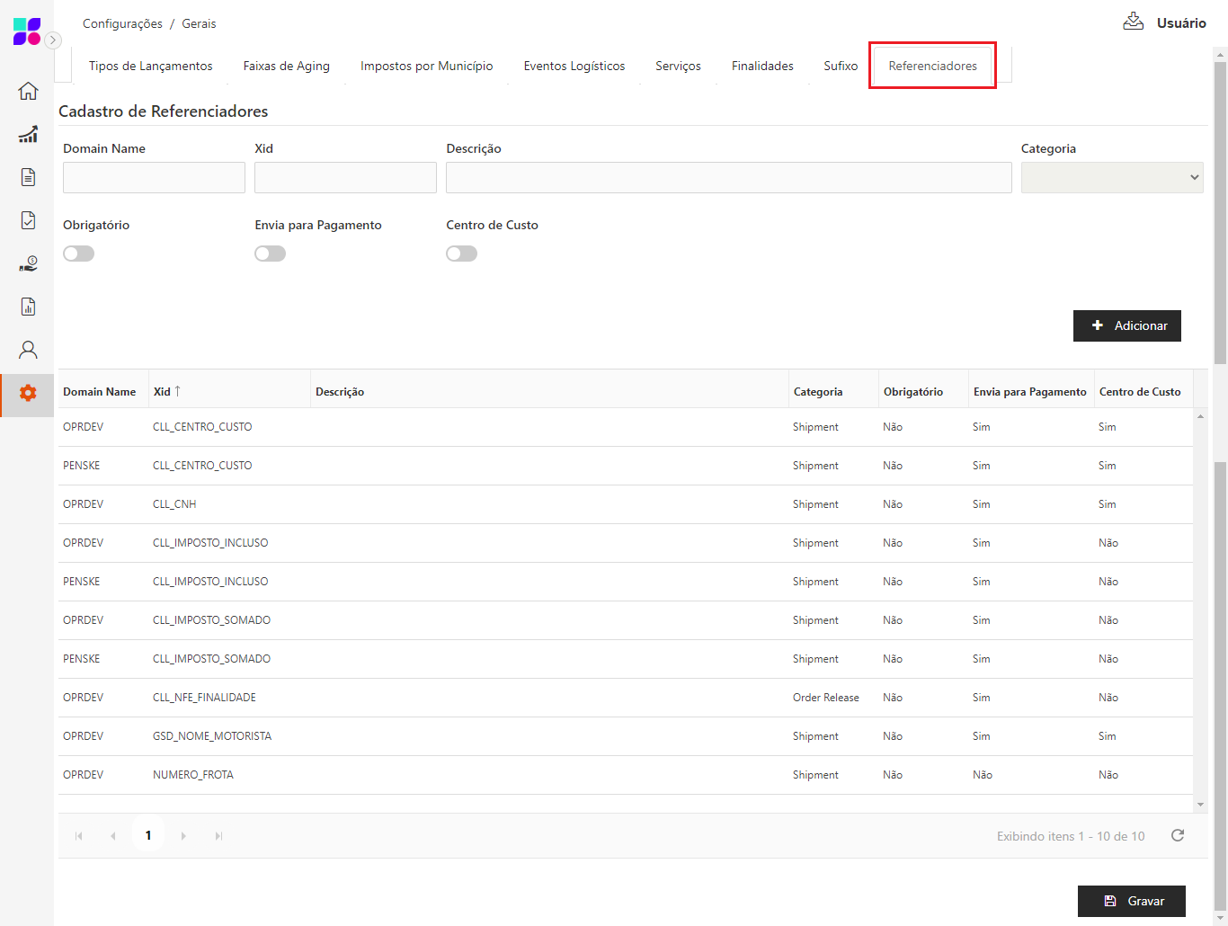The height and width of the screenshot is (926, 1228).
Task: Toggle the Centro de Custo switch
Action: tap(461, 254)
